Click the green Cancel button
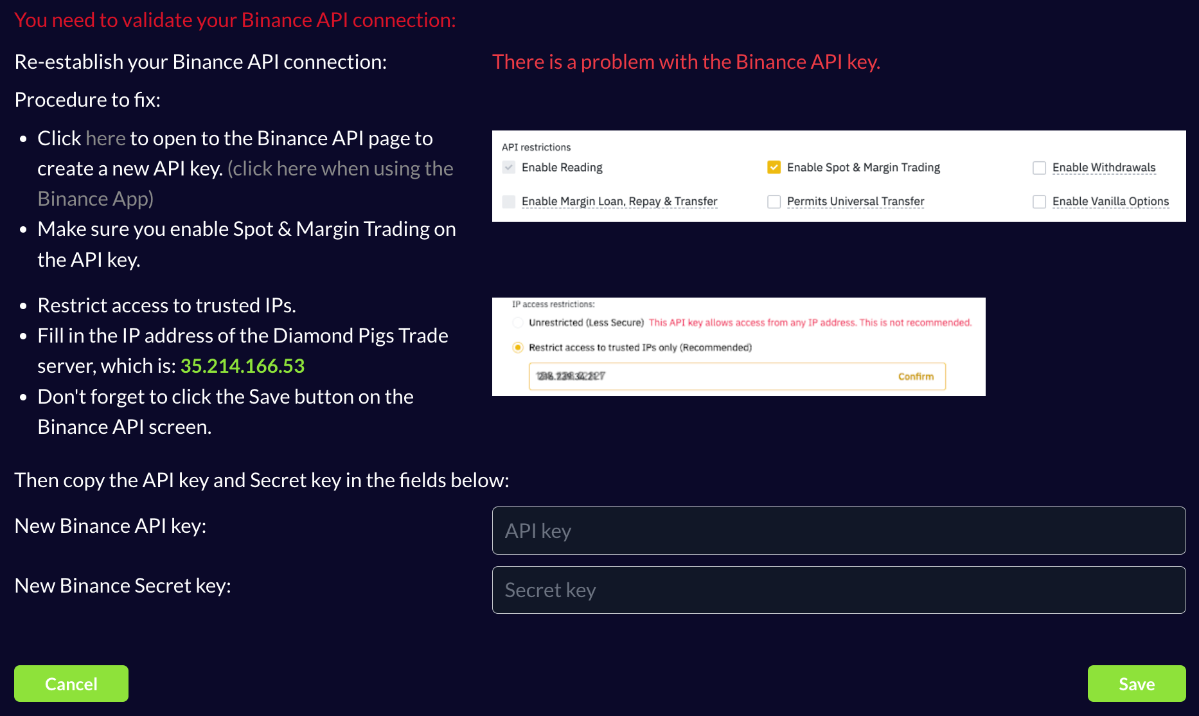The image size is (1199, 716). coord(71,683)
